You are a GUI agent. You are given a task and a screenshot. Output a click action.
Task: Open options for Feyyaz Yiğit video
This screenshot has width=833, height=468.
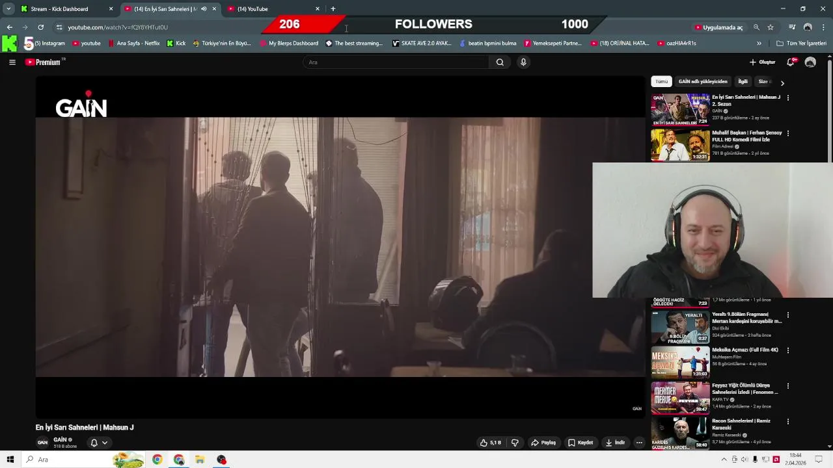coord(788,386)
